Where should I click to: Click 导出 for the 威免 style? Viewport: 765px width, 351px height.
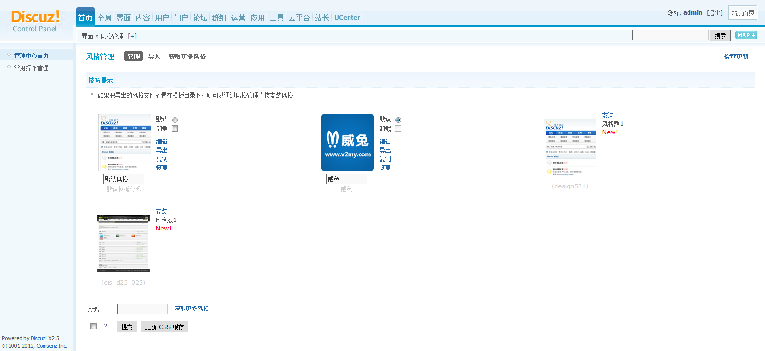385,150
